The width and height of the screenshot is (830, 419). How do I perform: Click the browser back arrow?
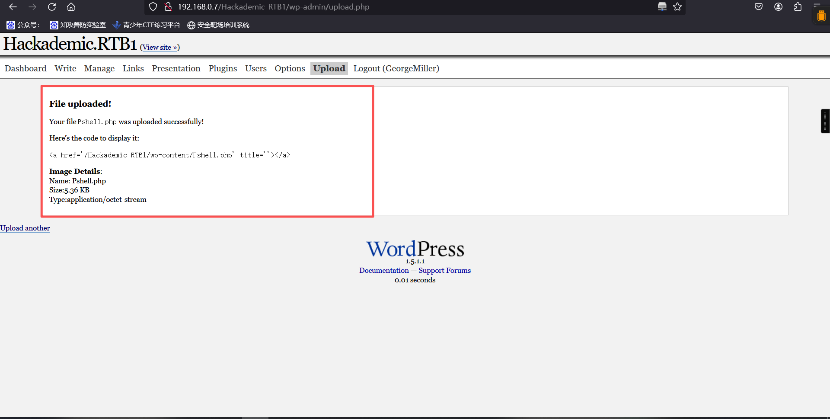13,7
